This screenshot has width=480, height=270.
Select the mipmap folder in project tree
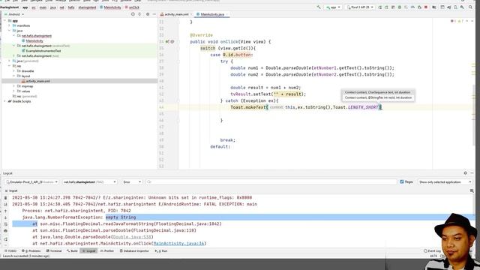point(27,86)
